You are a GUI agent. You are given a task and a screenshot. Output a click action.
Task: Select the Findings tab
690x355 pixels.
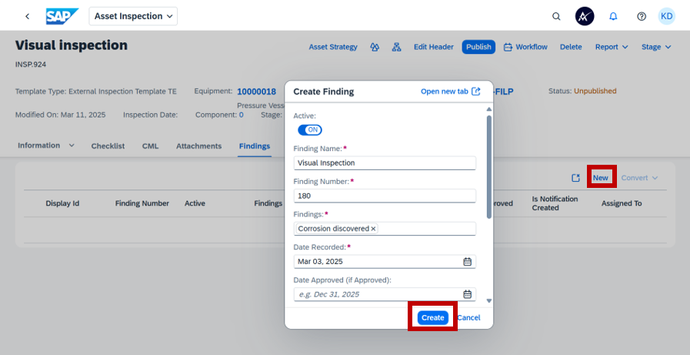[x=255, y=146]
